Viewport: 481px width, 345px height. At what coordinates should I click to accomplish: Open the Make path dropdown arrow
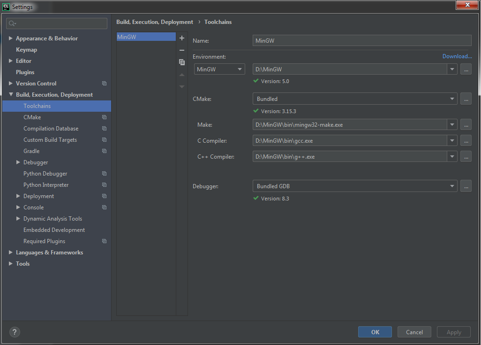point(452,125)
